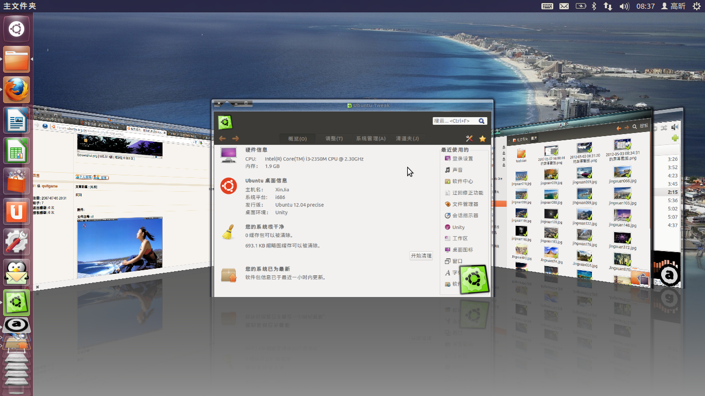Select jingxuan122.jpg in the file manager window
This screenshot has width=705, height=396.
click(x=584, y=217)
